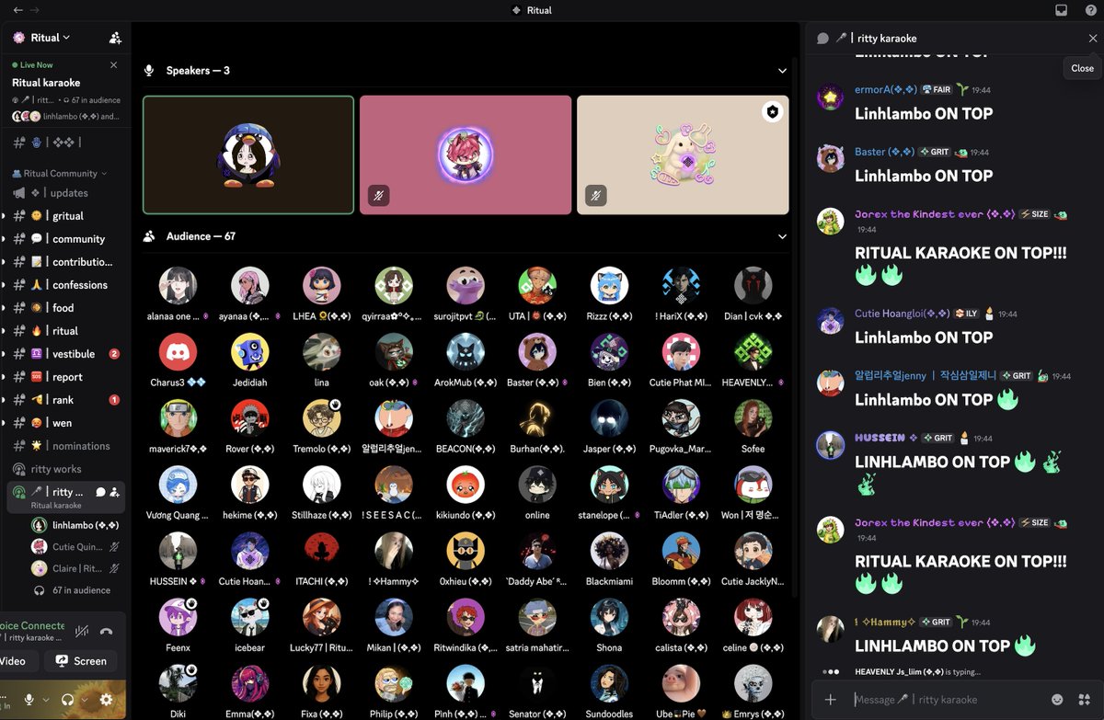The image size is (1104, 720).
Task: Click the invite people icon beside Ritual
Action: click(x=115, y=38)
